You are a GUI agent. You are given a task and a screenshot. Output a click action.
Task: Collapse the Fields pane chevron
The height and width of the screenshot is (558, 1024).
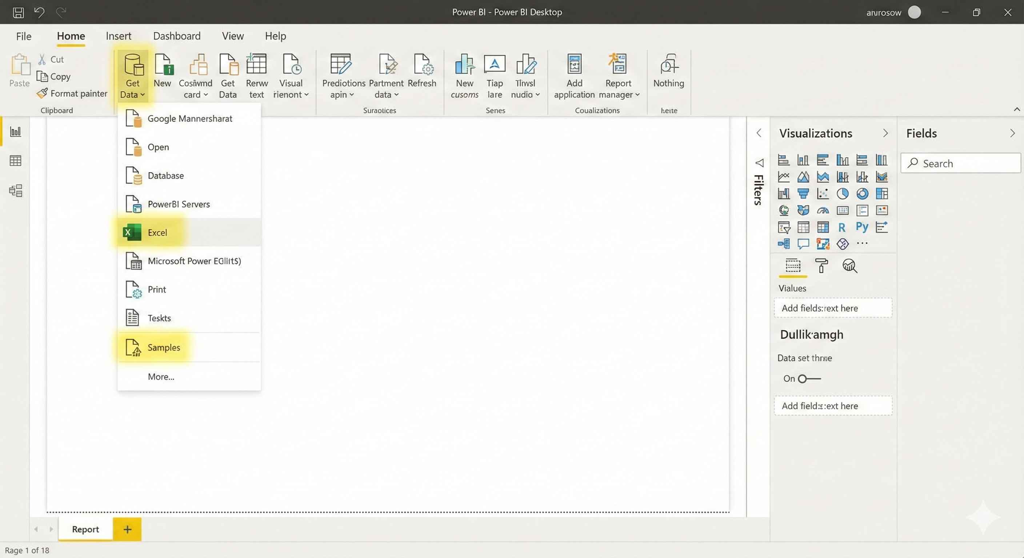[x=1012, y=133]
